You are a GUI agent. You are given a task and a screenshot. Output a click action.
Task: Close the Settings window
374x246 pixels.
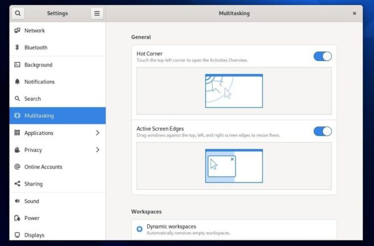click(355, 13)
